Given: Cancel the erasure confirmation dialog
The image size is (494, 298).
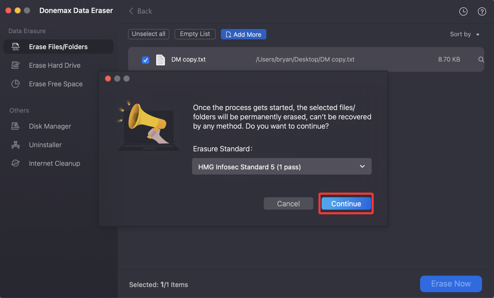Looking at the screenshot, I should [288, 203].
